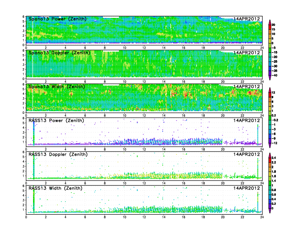Pick the red segment beside colorbar label 2.2
301x233 pixels.
point(270,160)
